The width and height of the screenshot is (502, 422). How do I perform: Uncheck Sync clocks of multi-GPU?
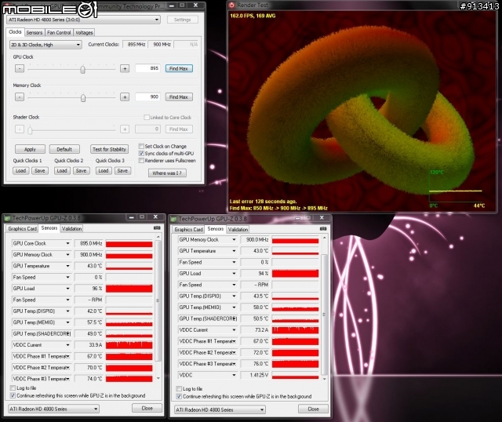(141, 154)
